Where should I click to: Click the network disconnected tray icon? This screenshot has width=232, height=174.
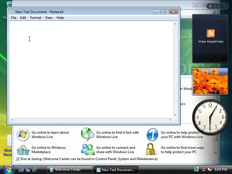204,169
